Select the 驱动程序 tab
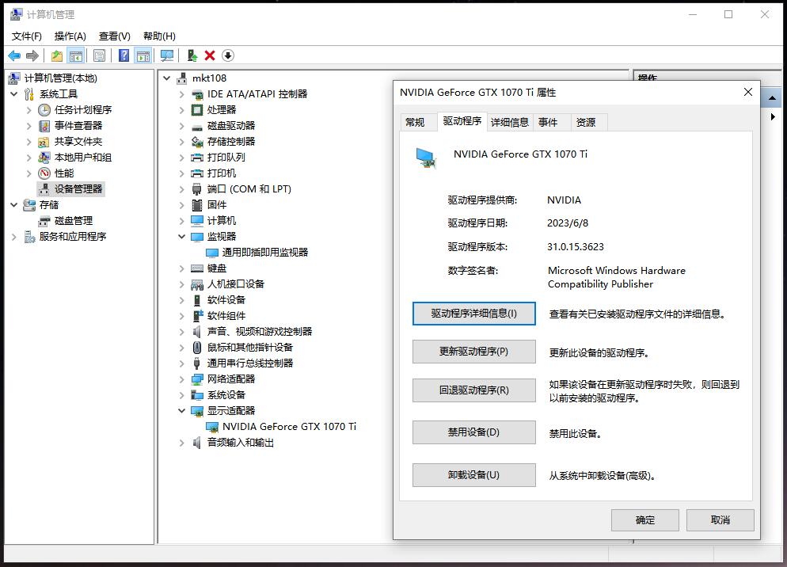This screenshot has width=787, height=567. 462,121
